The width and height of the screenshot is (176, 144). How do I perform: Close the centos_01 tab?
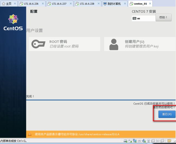pyautogui.click(x=150, y=4)
